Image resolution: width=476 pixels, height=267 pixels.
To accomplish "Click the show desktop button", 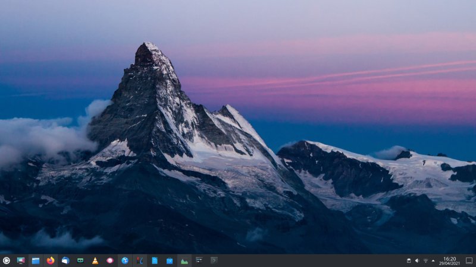I will pyautogui.click(x=469, y=260).
